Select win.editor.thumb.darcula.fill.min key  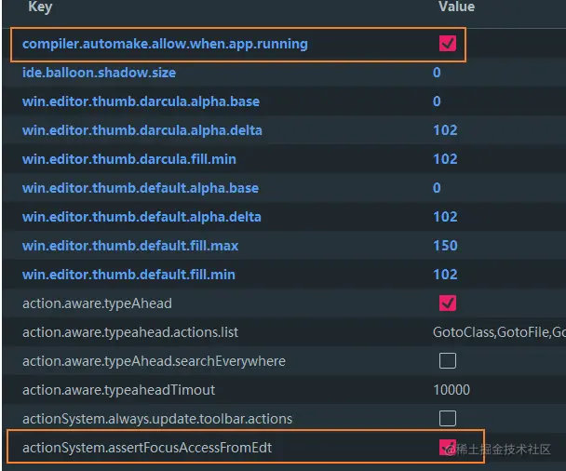coord(129,159)
